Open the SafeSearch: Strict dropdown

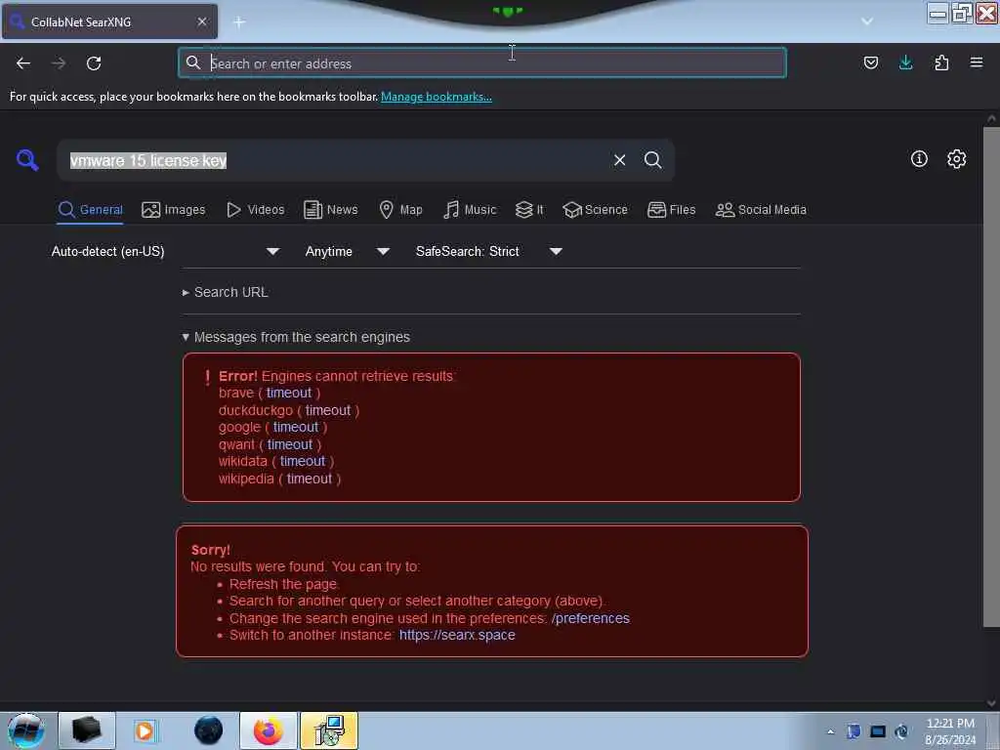click(489, 251)
